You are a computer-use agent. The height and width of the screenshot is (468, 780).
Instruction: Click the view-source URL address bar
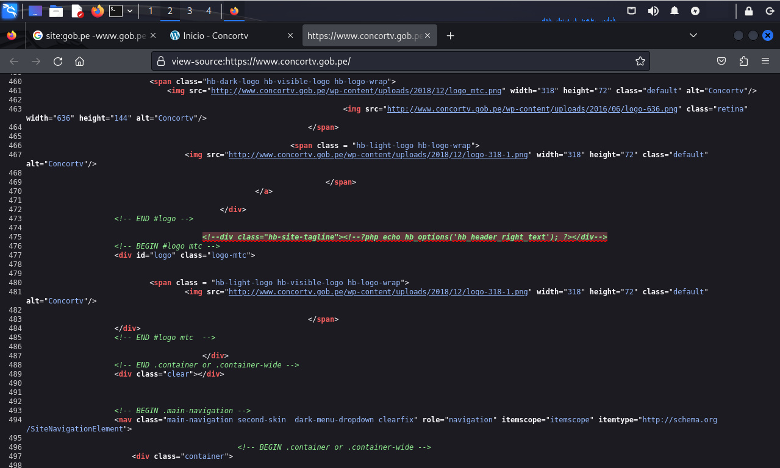(x=396, y=61)
